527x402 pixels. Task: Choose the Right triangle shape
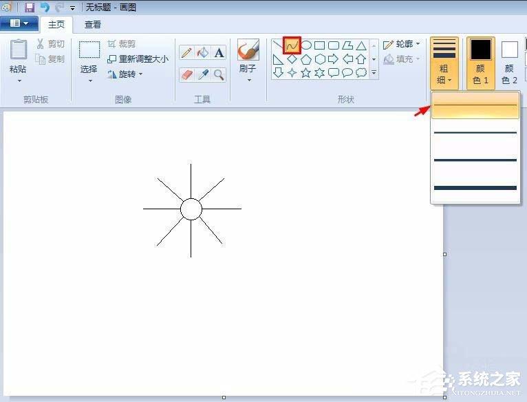[278, 59]
